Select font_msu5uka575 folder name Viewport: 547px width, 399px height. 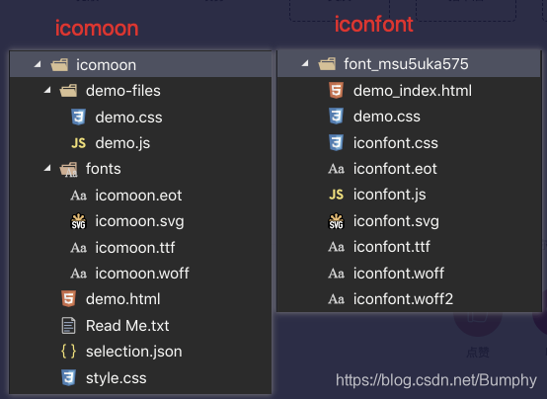pos(406,64)
